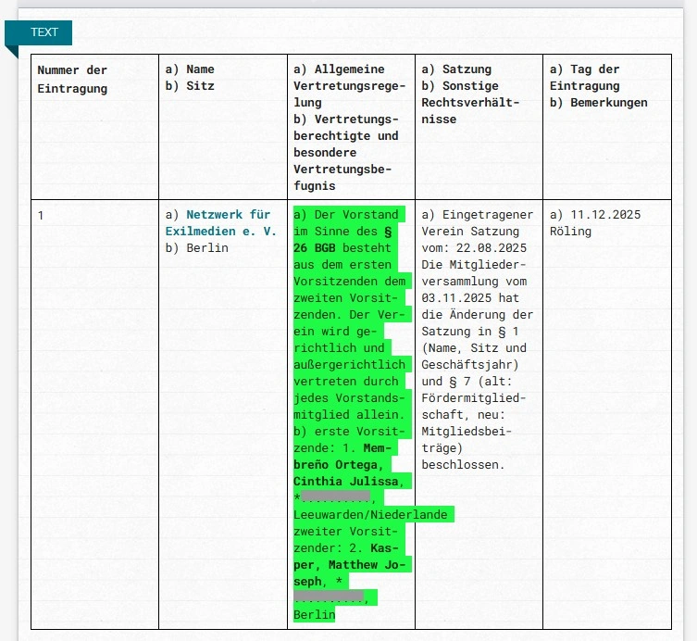Select the 'a) Name b) Sitz' header

(223, 127)
